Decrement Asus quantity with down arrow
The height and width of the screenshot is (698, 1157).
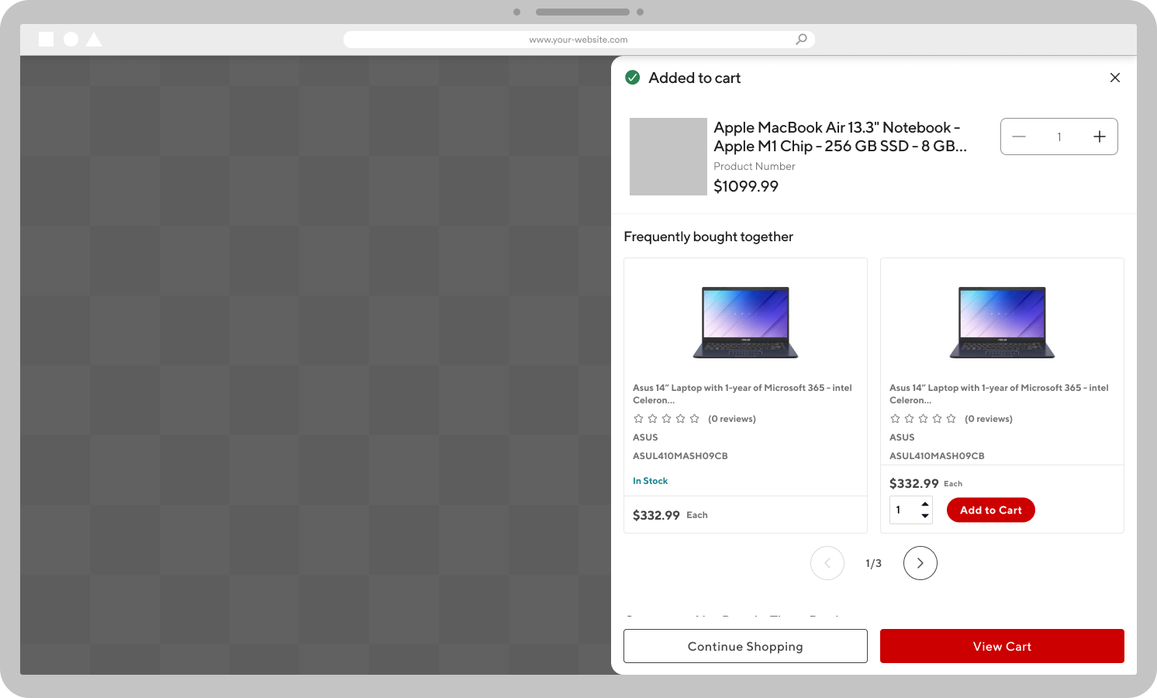click(925, 516)
